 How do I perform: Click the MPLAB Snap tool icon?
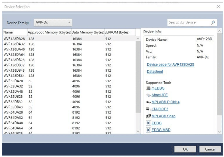[x=148, y=116]
